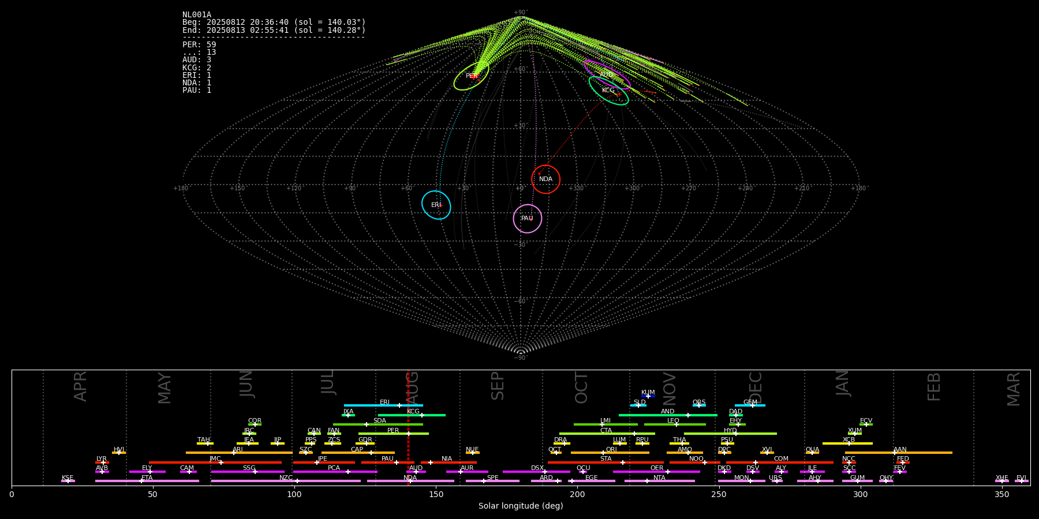Click the '150' tick on solar longitude axis

[x=436, y=494]
